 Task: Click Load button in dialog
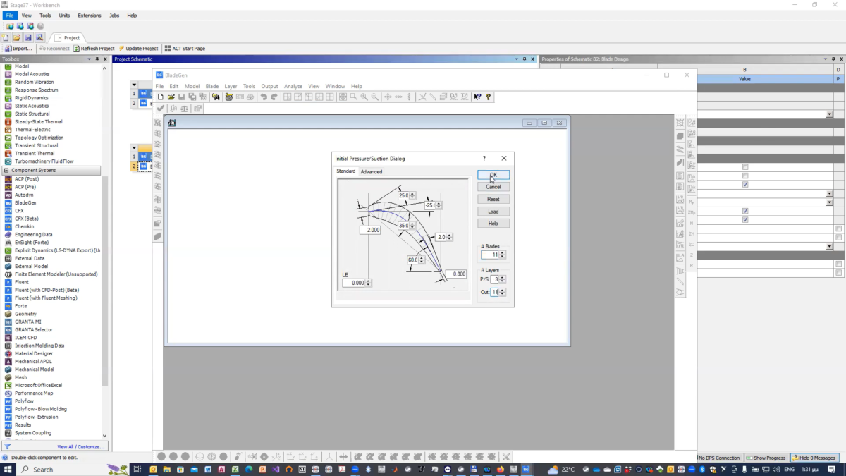(x=493, y=212)
